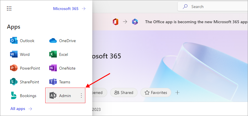Launch Word from the apps list
Screen dimensions: 248x116
pyautogui.click(x=14, y=54)
